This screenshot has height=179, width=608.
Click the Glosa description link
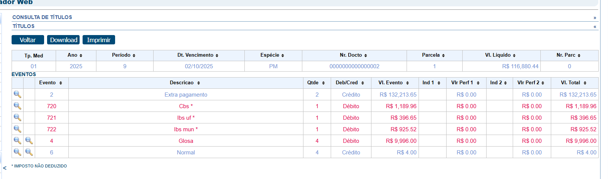186,141
